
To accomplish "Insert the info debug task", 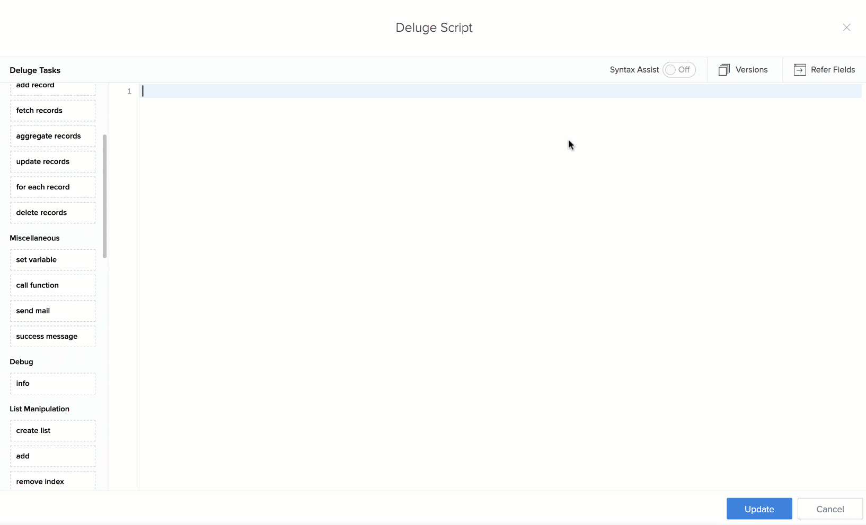I will (x=53, y=384).
